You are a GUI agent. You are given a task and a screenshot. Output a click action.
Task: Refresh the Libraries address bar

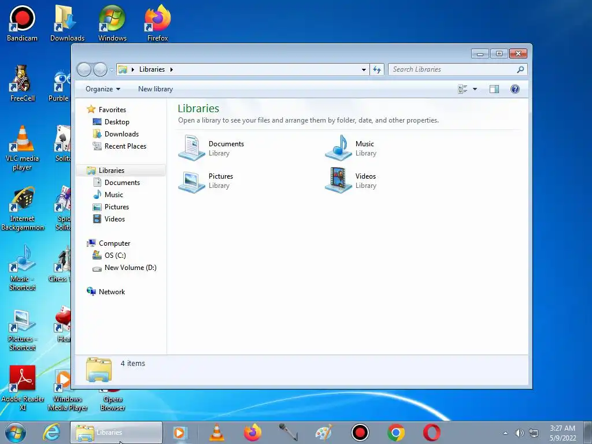pyautogui.click(x=377, y=69)
